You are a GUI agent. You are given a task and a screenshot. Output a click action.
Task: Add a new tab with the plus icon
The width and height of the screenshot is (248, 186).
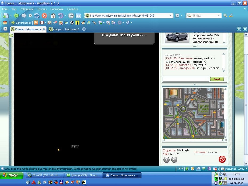click(x=84, y=29)
